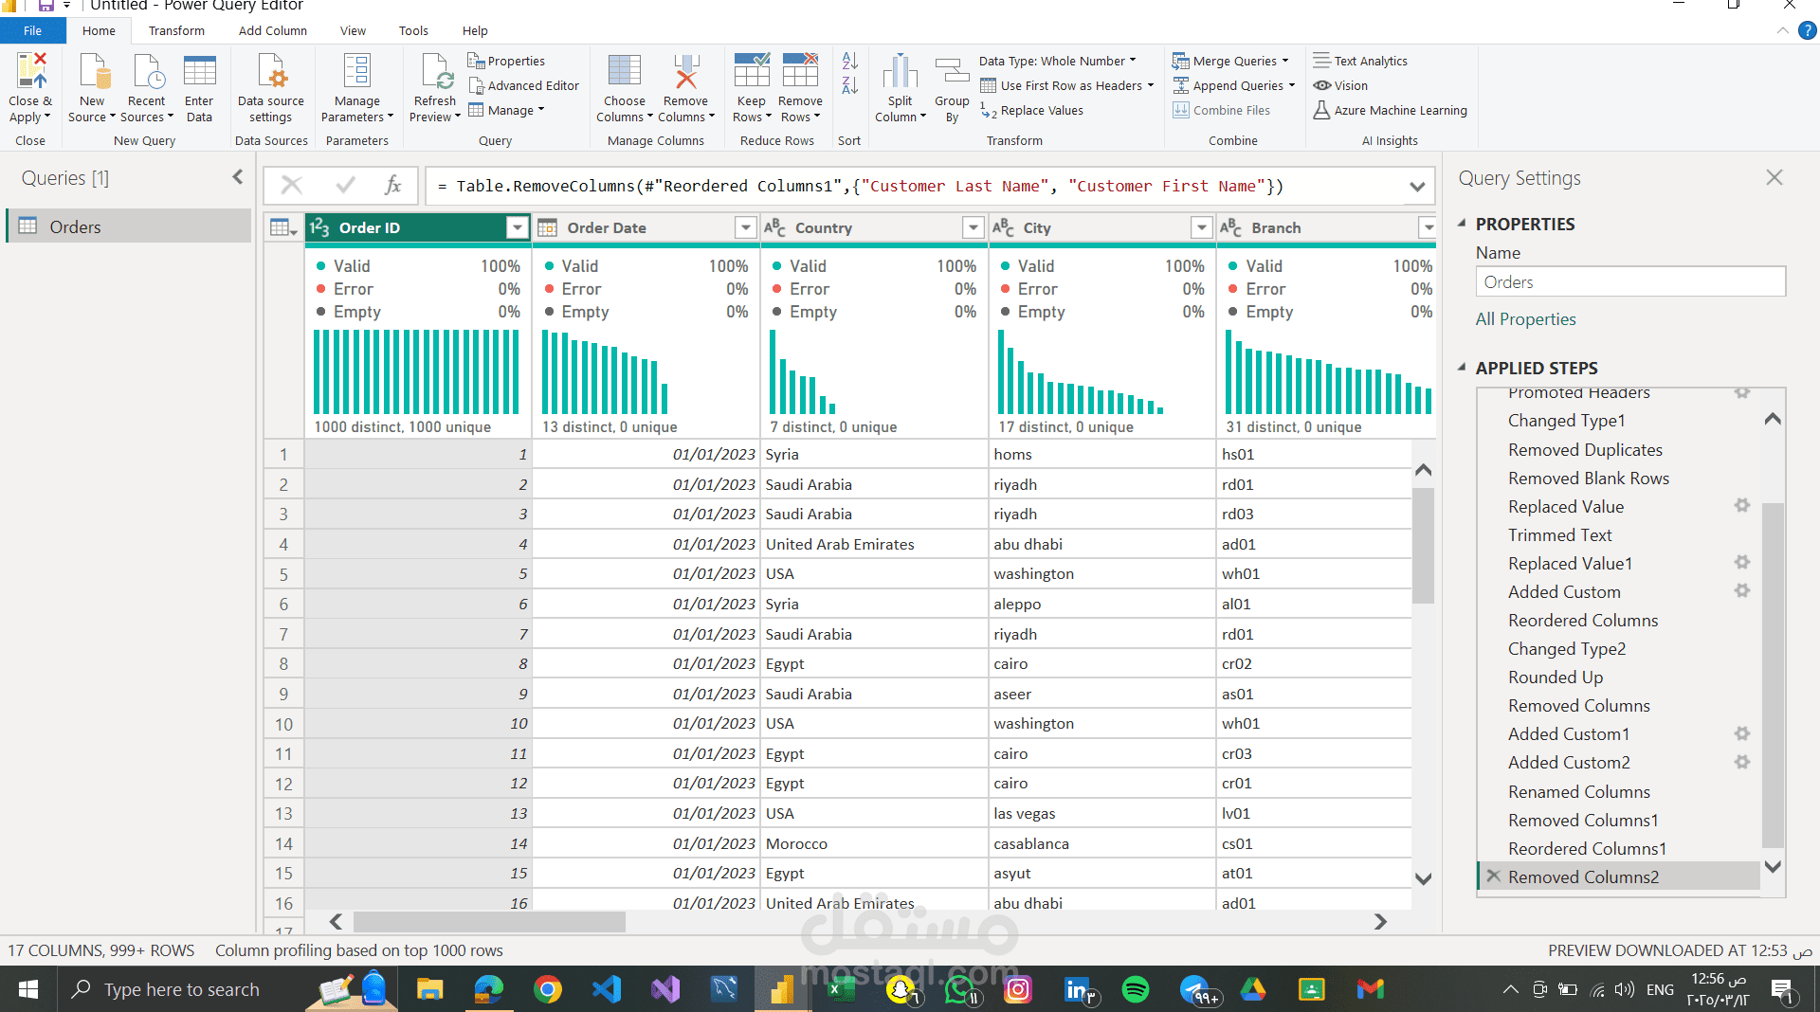The image size is (1820, 1012).
Task: Select the Trimmed Text step
Action: (1559, 535)
